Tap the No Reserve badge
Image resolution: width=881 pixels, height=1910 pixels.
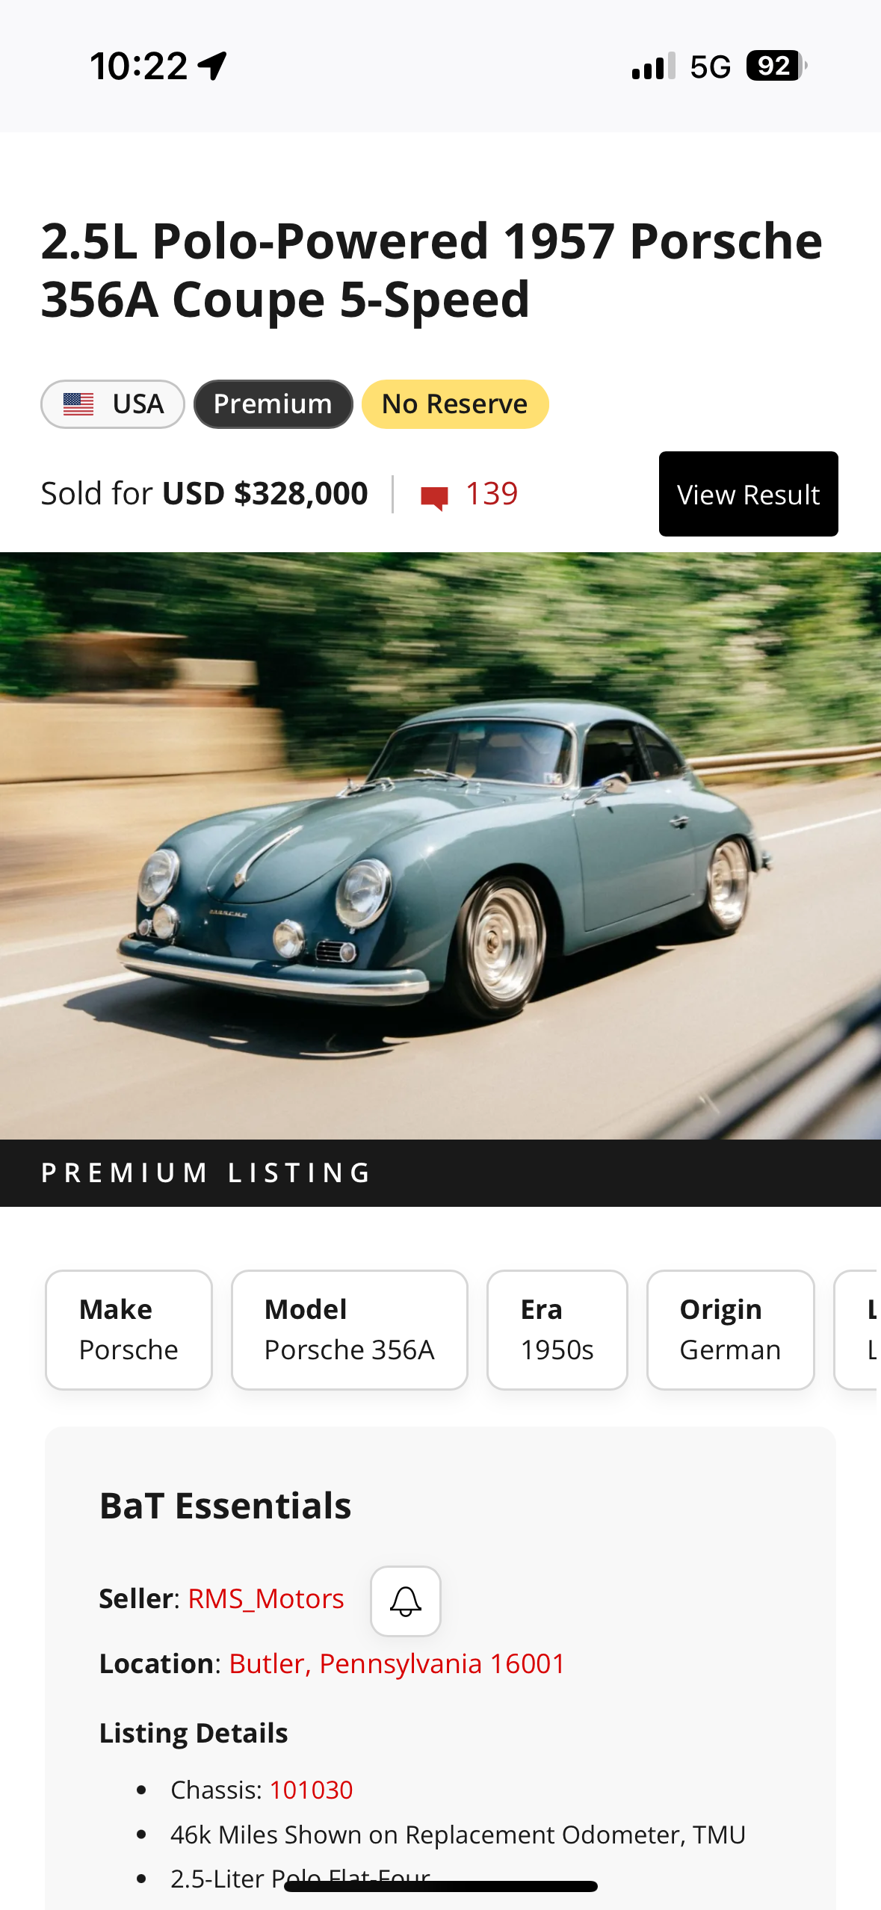click(x=455, y=404)
